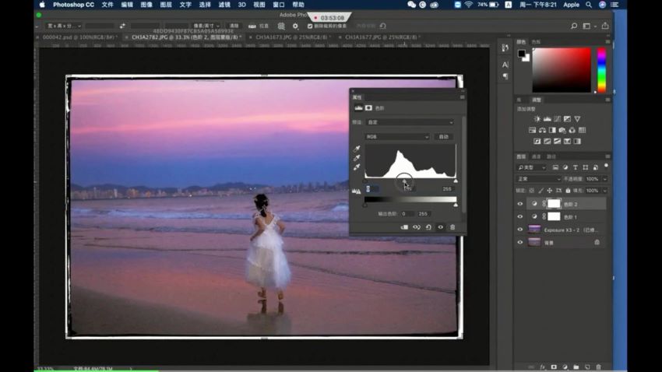Open the layer filter type dropdown
This screenshot has width=662, height=372.
tap(532, 167)
